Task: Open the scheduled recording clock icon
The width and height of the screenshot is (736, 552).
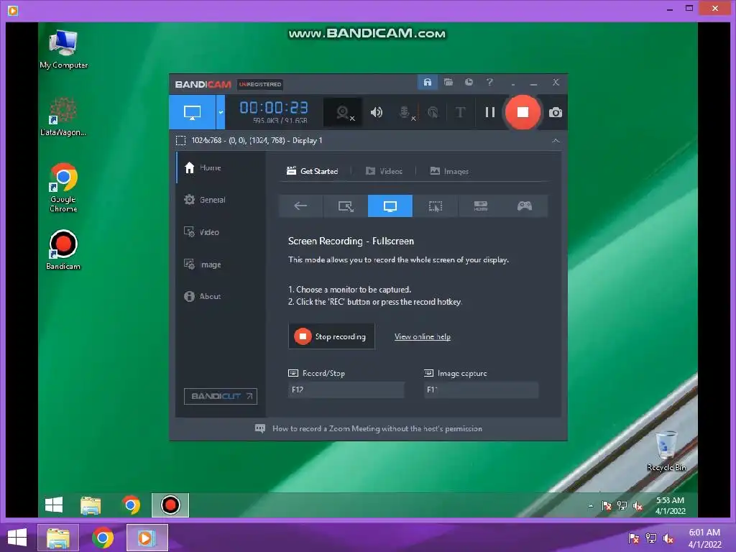Action: pyautogui.click(x=469, y=83)
